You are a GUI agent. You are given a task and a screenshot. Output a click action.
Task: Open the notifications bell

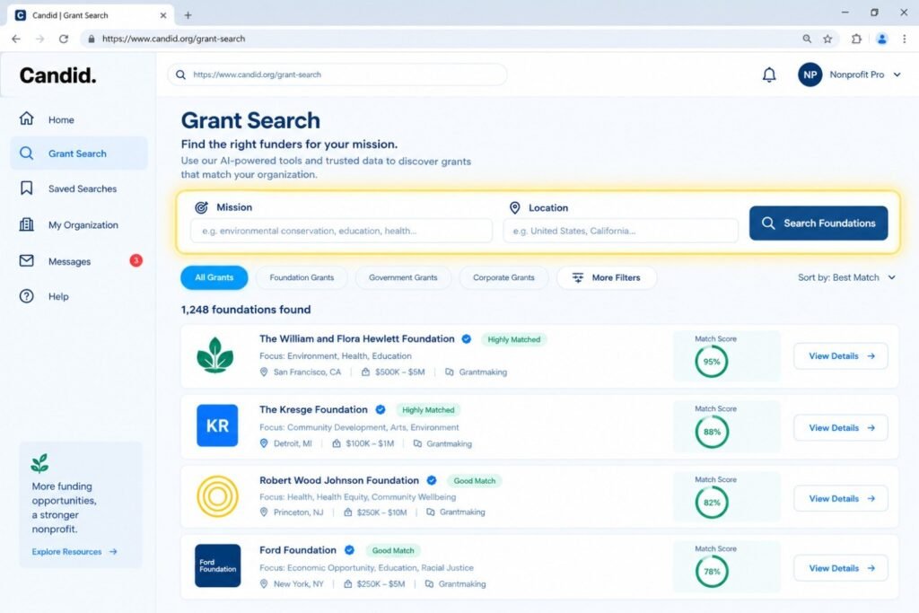click(x=769, y=74)
